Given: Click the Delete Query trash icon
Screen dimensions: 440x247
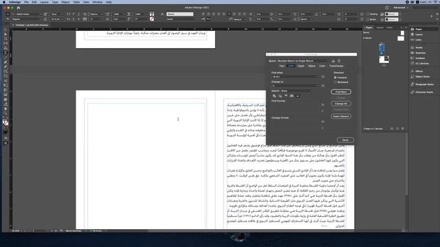Looking at the screenshot, I should [x=339, y=61].
